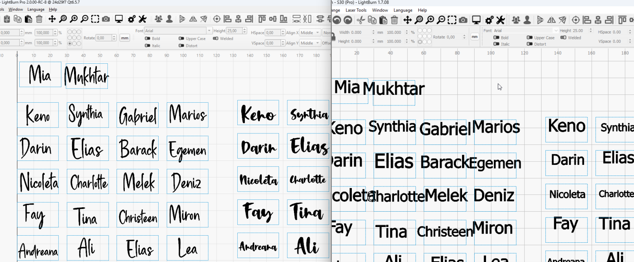The width and height of the screenshot is (634, 262).
Task: Click the scissors Cut icon
Action: click(360, 20)
